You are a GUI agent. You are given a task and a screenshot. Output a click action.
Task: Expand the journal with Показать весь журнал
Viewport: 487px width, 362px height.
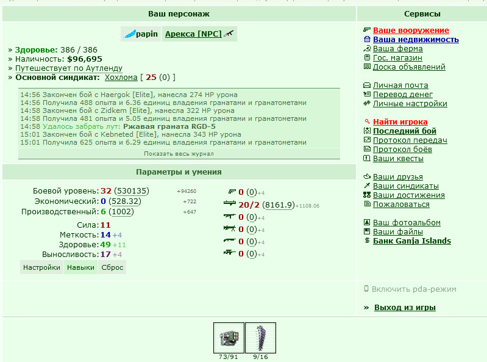click(179, 154)
